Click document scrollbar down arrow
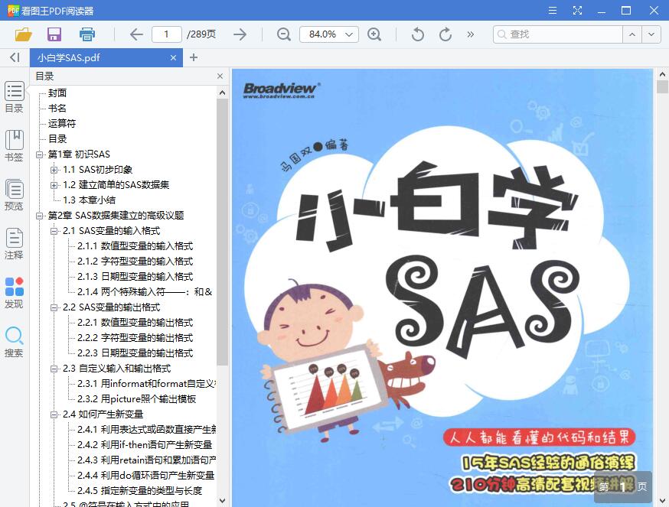 click(662, 501)
